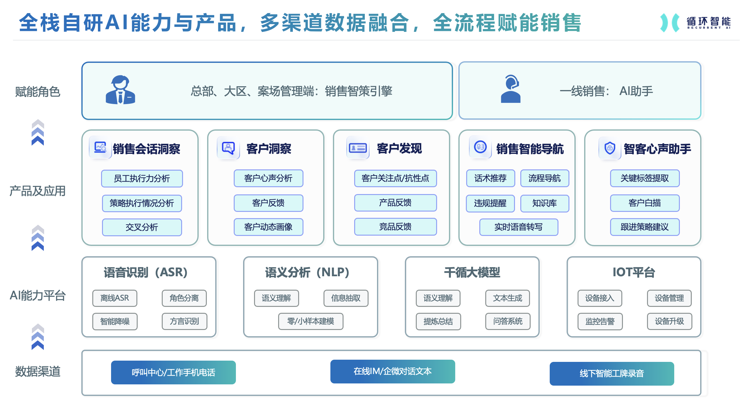
Task: Click the 在线IM/企微对话文本 button
Action: tap(393, 371)
